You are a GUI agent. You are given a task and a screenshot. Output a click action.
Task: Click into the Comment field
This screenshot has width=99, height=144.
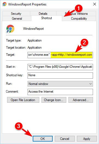point(60,92)
